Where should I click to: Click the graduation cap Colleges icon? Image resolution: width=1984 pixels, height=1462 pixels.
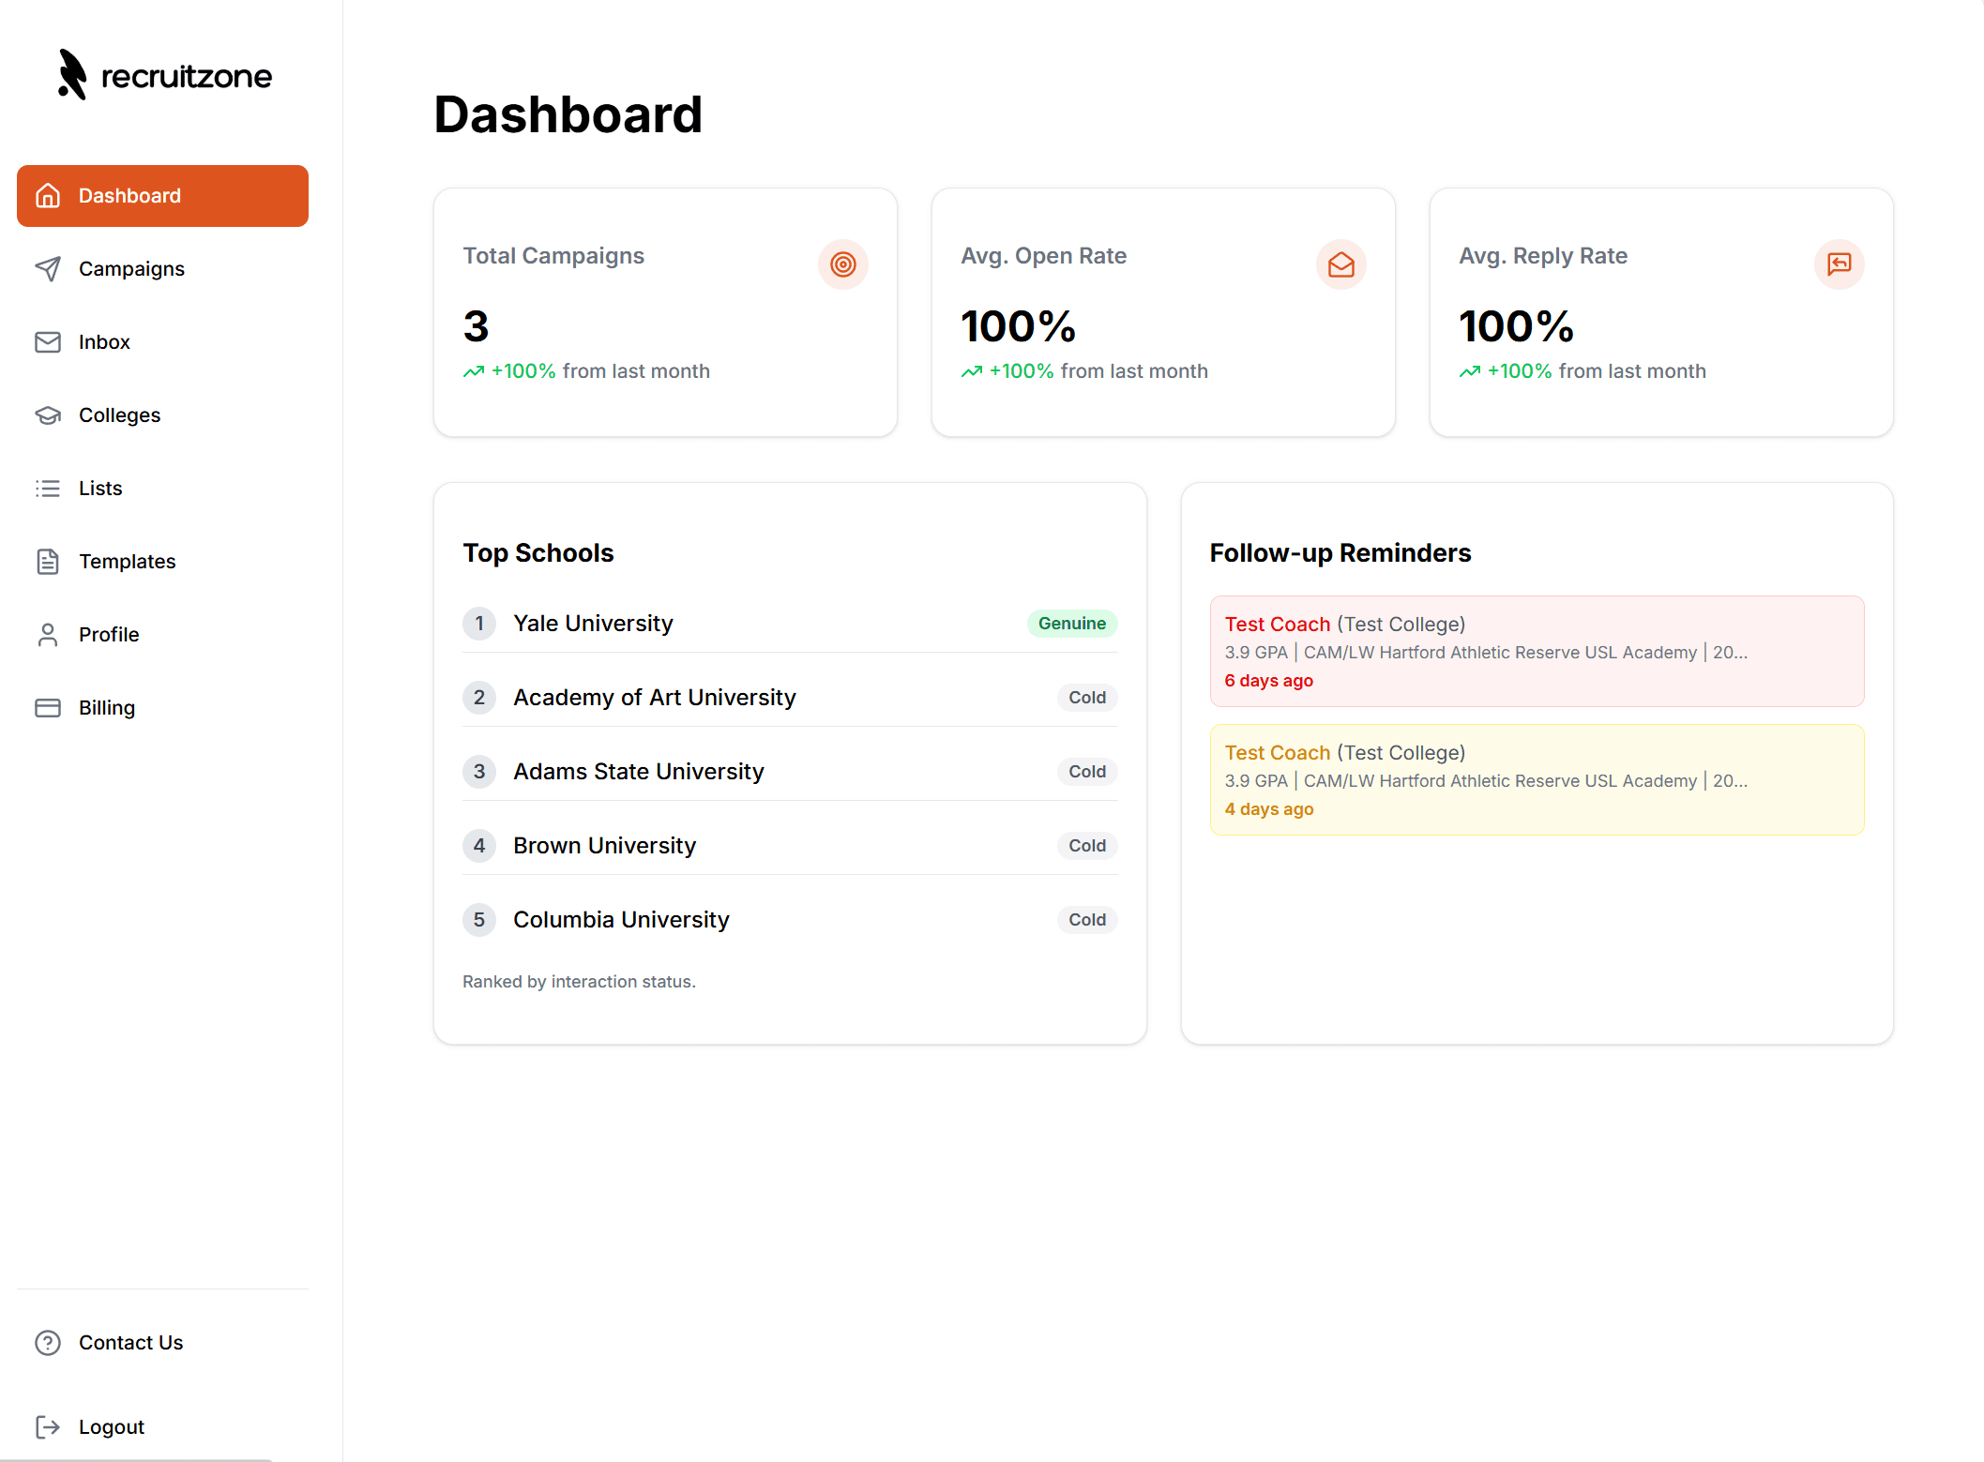[x=48, y=415]
